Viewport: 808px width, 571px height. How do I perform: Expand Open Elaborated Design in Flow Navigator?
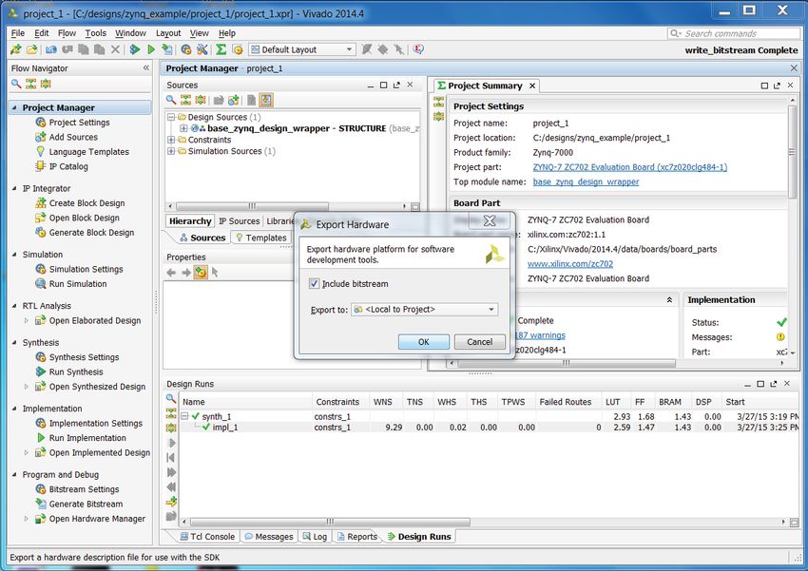27,320
